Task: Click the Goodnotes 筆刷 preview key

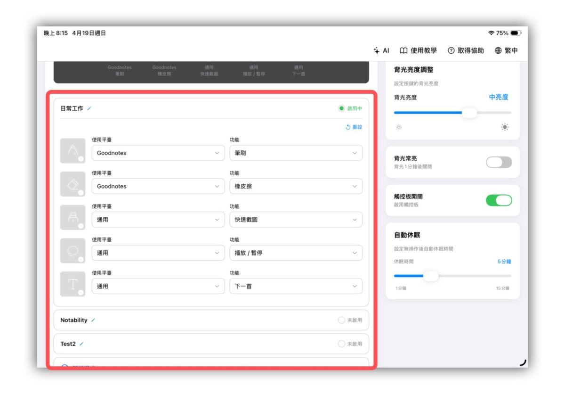Action: (120, 70)
